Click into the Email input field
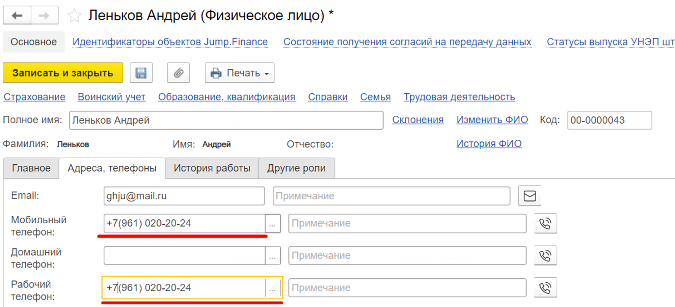The height and width of the screenshot is (307, 675). tap(184, 196)
